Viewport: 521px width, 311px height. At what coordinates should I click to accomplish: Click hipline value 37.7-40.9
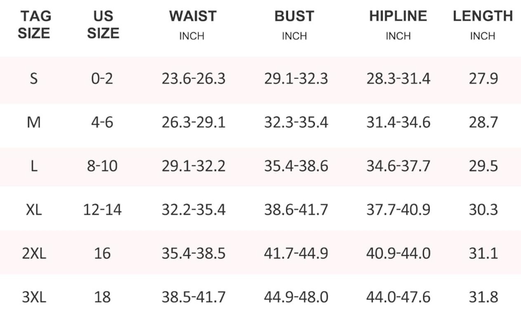399,210
